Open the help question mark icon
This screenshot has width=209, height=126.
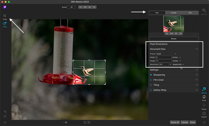tap(5, 116)
